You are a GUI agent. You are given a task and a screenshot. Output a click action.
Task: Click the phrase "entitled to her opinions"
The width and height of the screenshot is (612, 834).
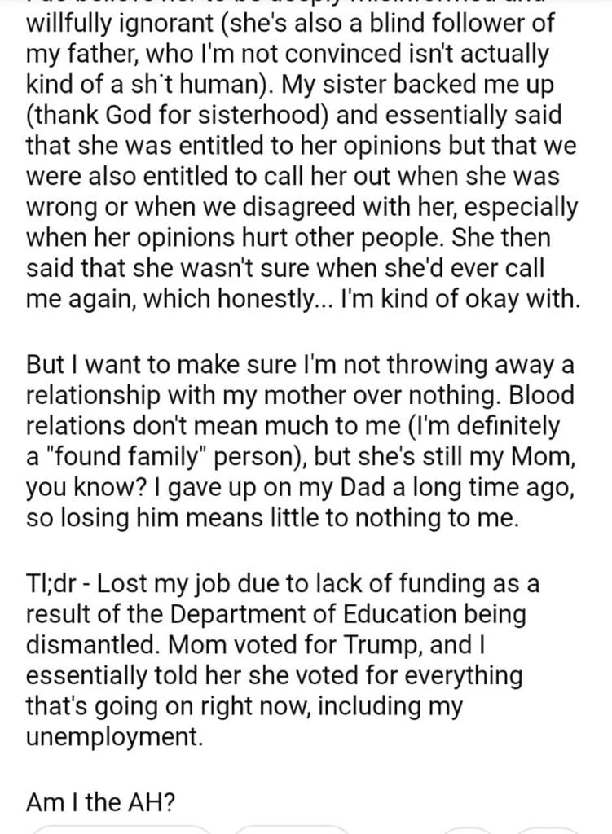280,146
